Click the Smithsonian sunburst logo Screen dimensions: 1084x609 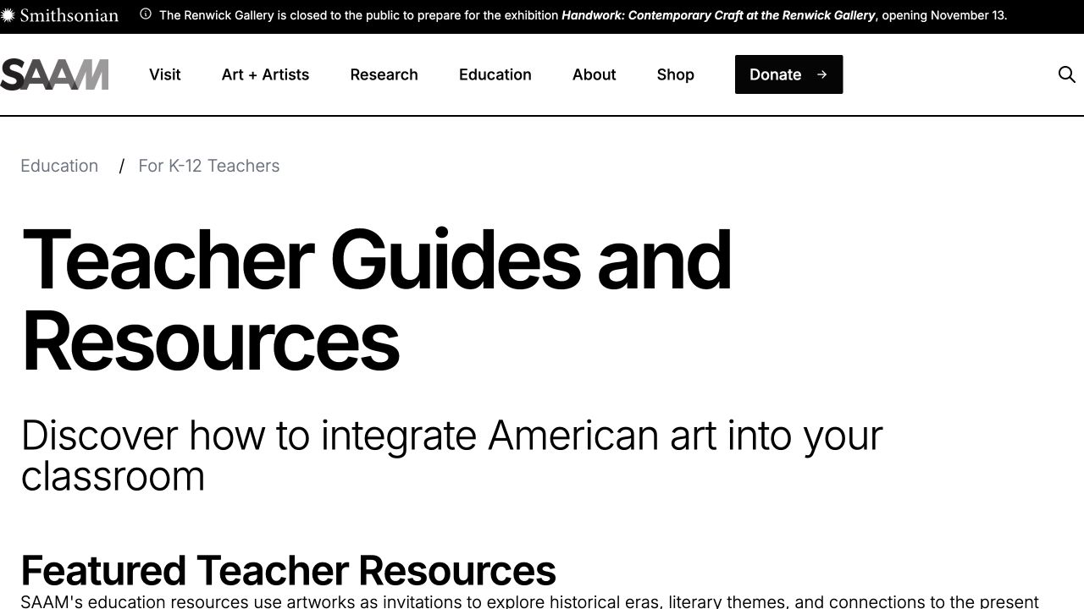[x=8, y=15]
